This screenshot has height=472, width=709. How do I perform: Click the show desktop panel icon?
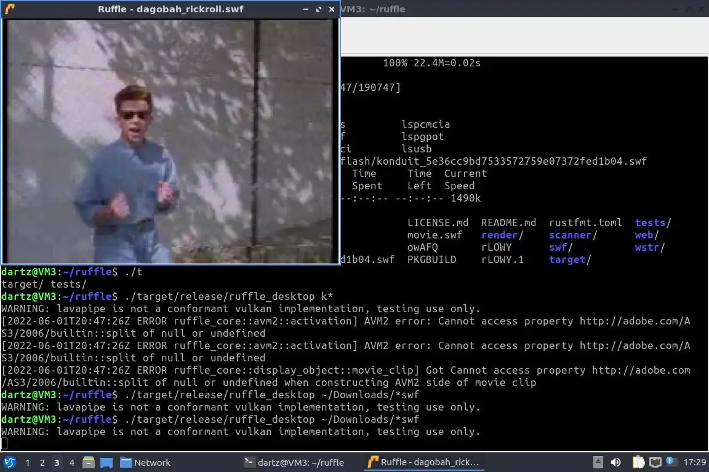click(106, 463)
